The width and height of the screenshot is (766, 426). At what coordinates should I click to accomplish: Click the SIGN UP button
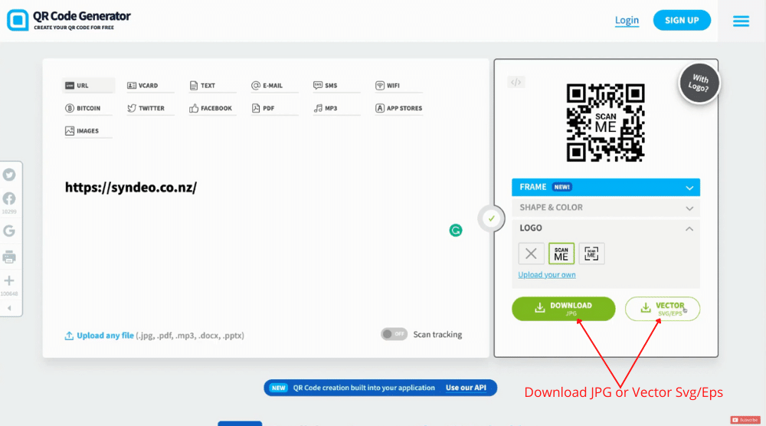click(x=682, y=20)
